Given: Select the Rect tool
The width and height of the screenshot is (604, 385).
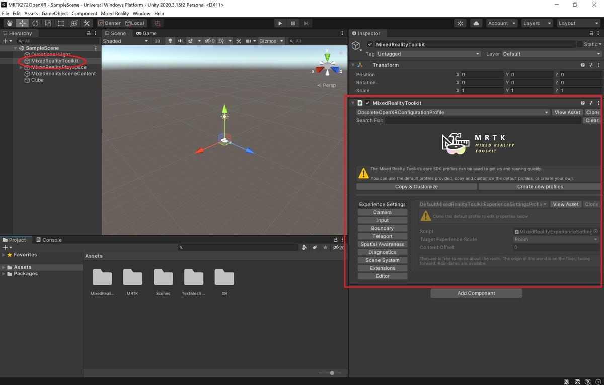Looking at the screenshot, I should (61, 23).
